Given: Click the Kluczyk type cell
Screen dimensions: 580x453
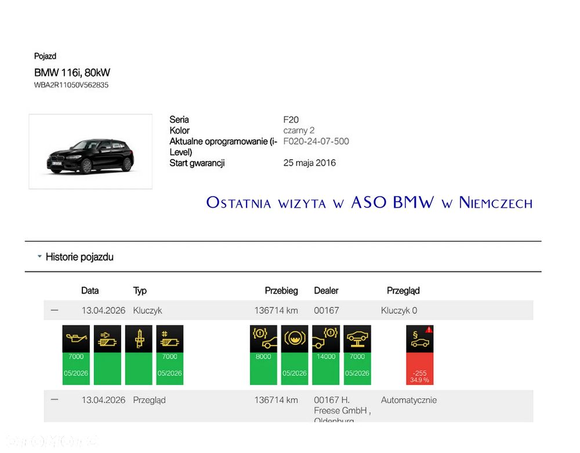Looking at the screenshot, I should pyautogui.click(x=147, y=311).
